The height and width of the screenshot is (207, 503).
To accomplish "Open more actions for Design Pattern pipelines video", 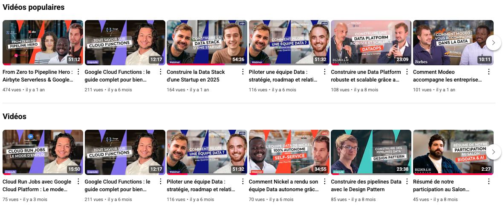I will (x=407, y=182).
